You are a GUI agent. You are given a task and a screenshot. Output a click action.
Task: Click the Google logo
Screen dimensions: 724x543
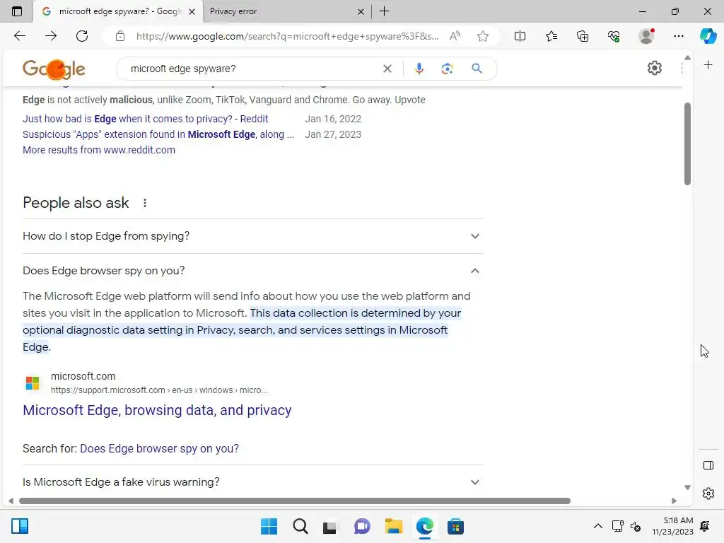click(x=54, y=69)
